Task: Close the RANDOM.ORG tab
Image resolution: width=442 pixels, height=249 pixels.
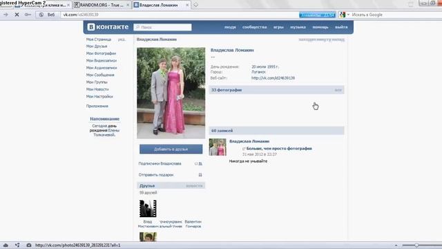Action: 128,5
